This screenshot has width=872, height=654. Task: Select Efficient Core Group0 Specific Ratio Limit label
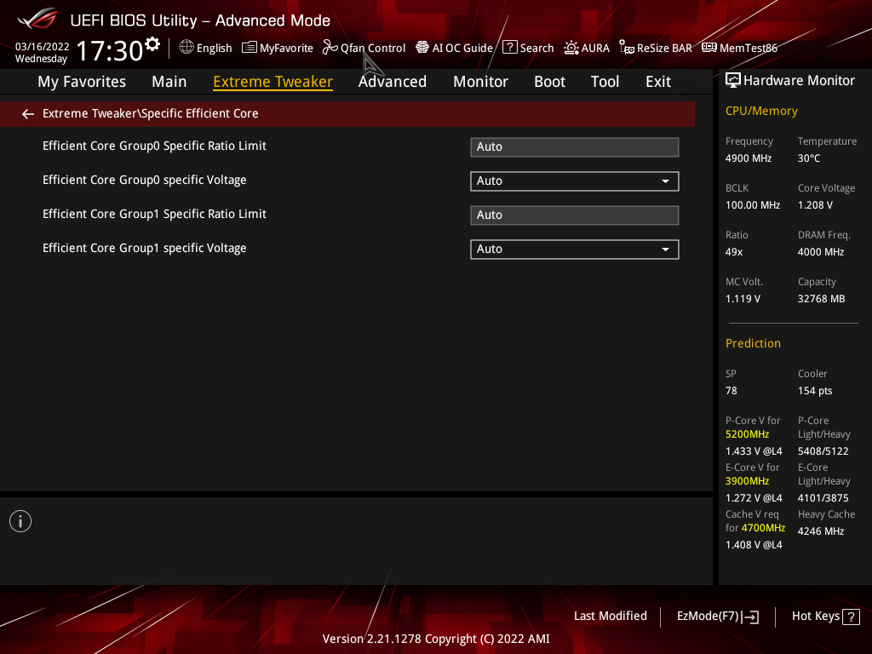click(154, 146)
